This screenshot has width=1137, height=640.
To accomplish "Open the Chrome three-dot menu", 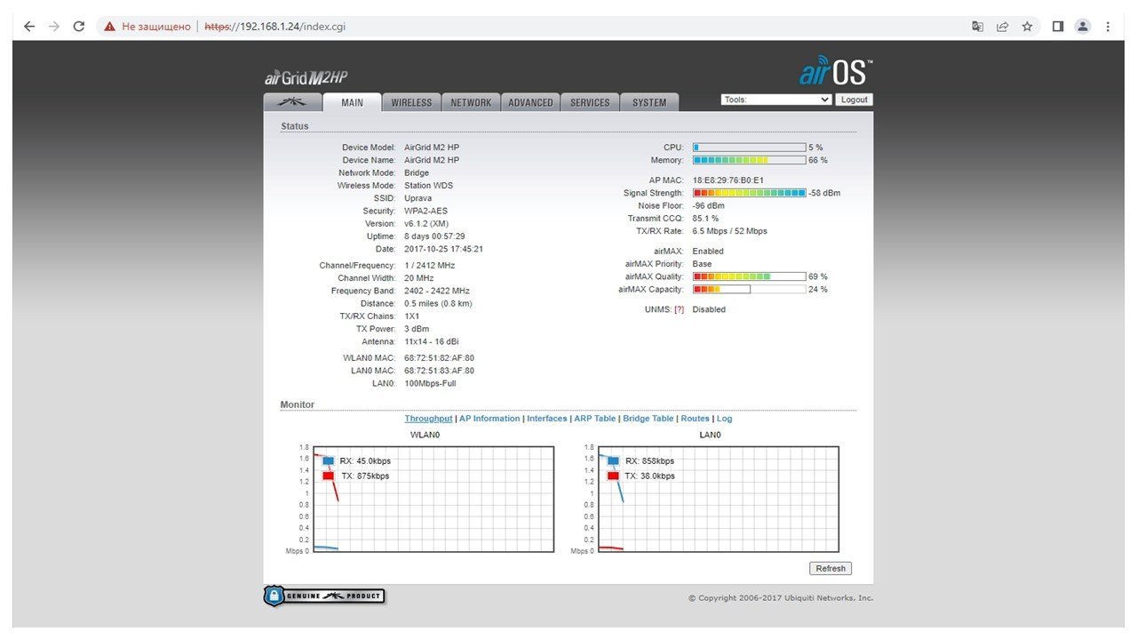I will (1108, 27).
